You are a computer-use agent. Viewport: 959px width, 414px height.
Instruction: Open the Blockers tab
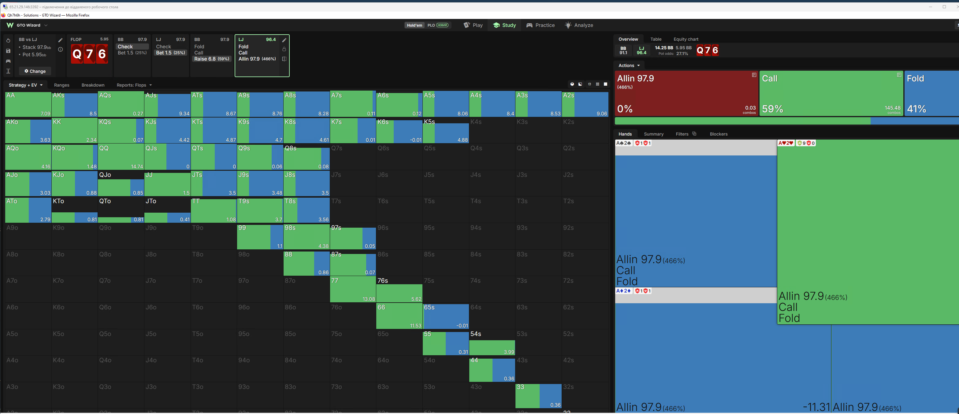tap(719, 134)
